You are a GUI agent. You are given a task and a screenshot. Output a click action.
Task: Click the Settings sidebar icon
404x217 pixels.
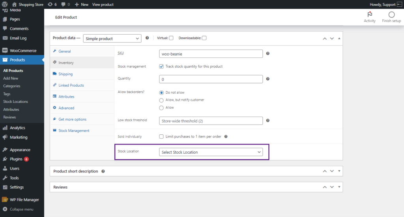(x=5, y=187)
